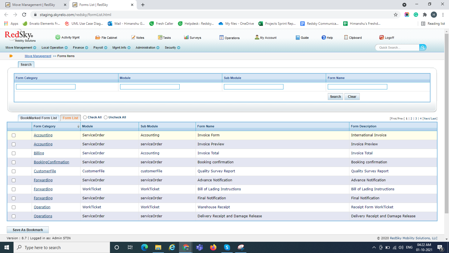The width and height of the screenshot is (449, 253).
Task: Expand the Finance menu
Action: click(80, 48)
